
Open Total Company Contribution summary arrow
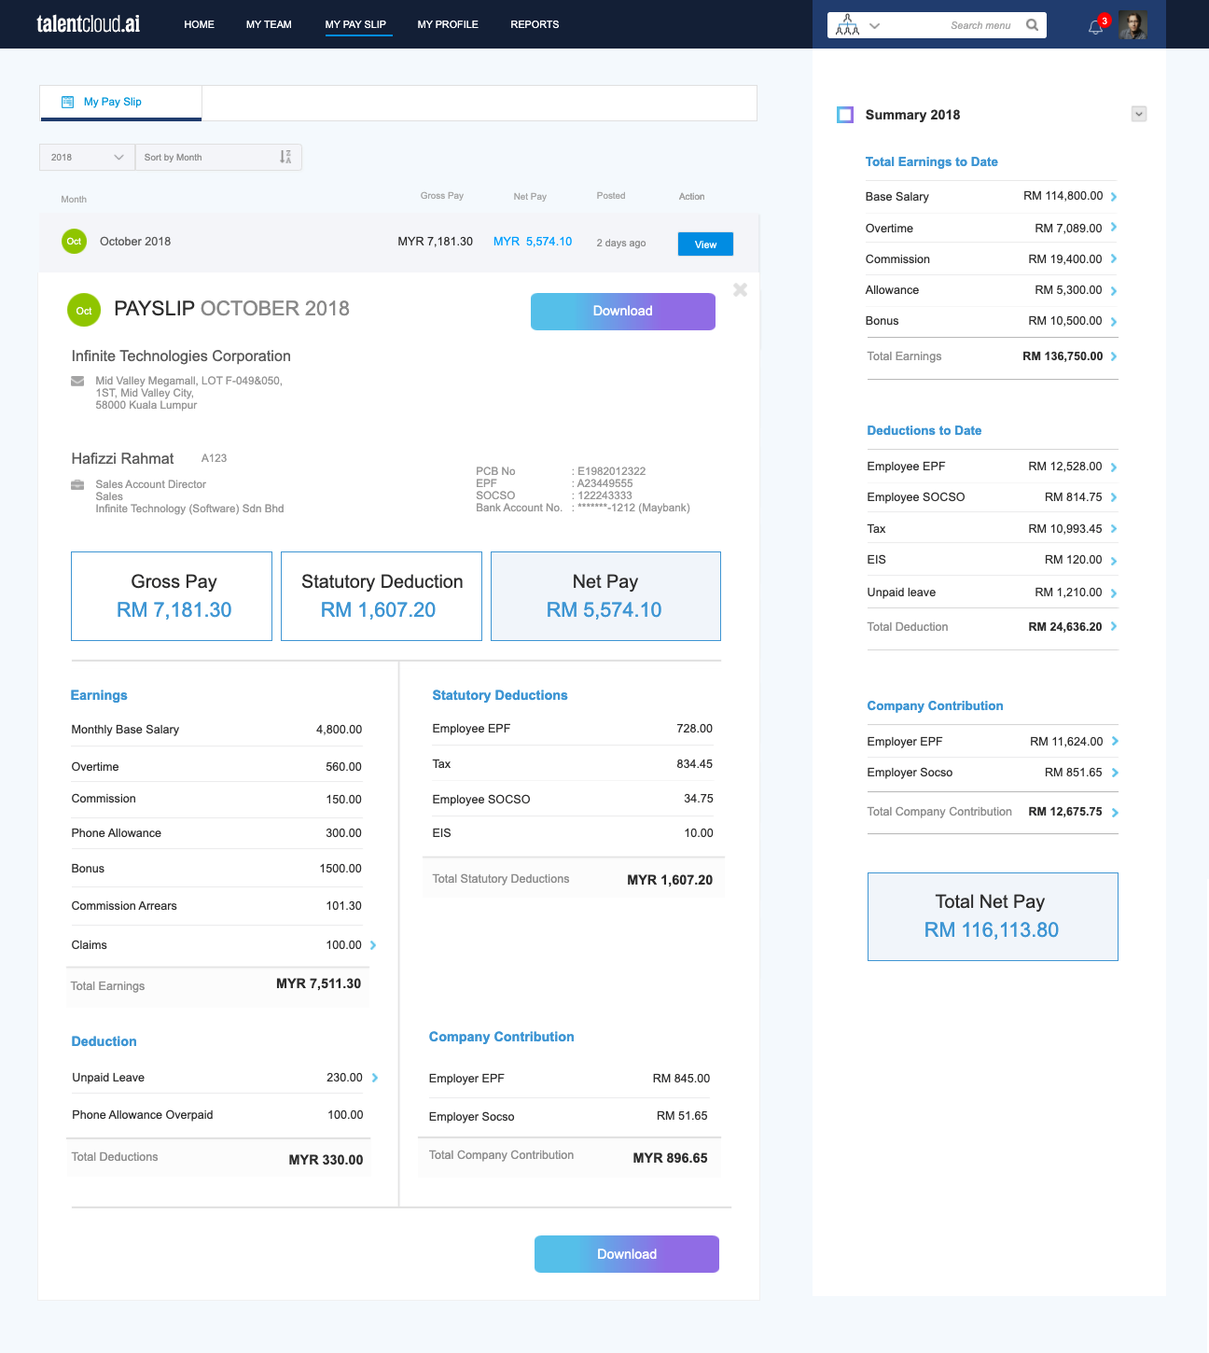1115,813
